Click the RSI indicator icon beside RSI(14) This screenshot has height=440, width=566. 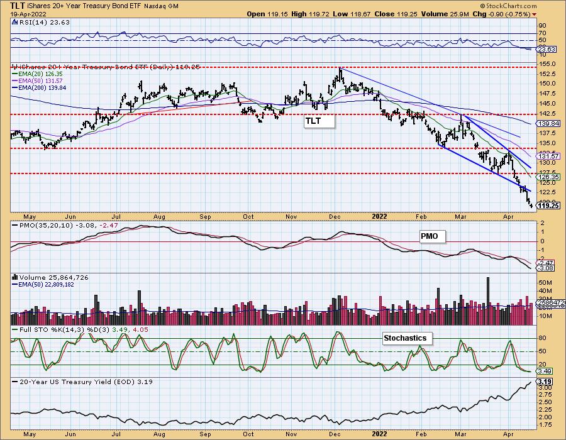coord(14,22)
